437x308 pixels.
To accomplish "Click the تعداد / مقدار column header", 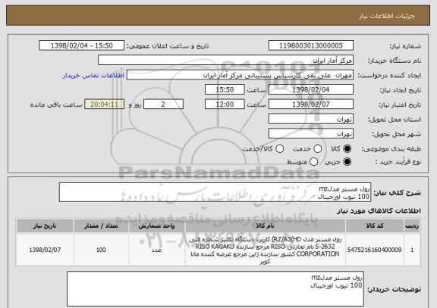I will tap(101, 226).
